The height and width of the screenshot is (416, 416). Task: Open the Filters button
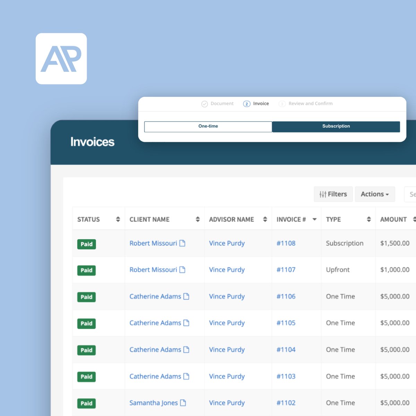333,194
